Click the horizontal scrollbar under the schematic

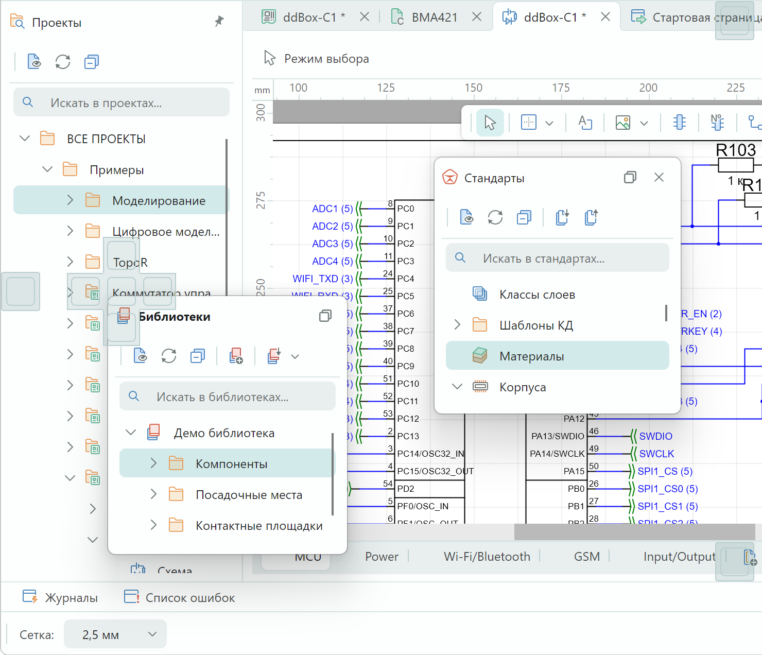(634, 532)
